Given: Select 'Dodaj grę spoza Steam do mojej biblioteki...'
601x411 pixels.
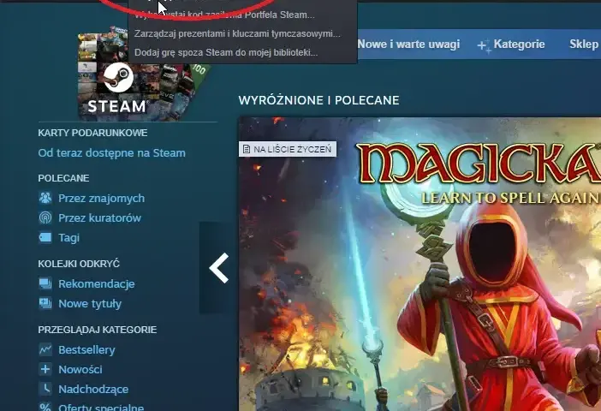Looking at the screenshot, I should [x=226, y=52].
